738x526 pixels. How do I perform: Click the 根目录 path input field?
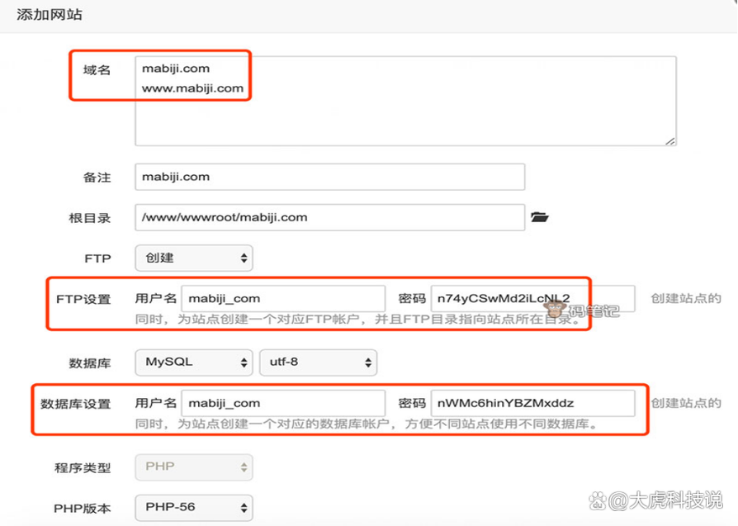(330, 218)
